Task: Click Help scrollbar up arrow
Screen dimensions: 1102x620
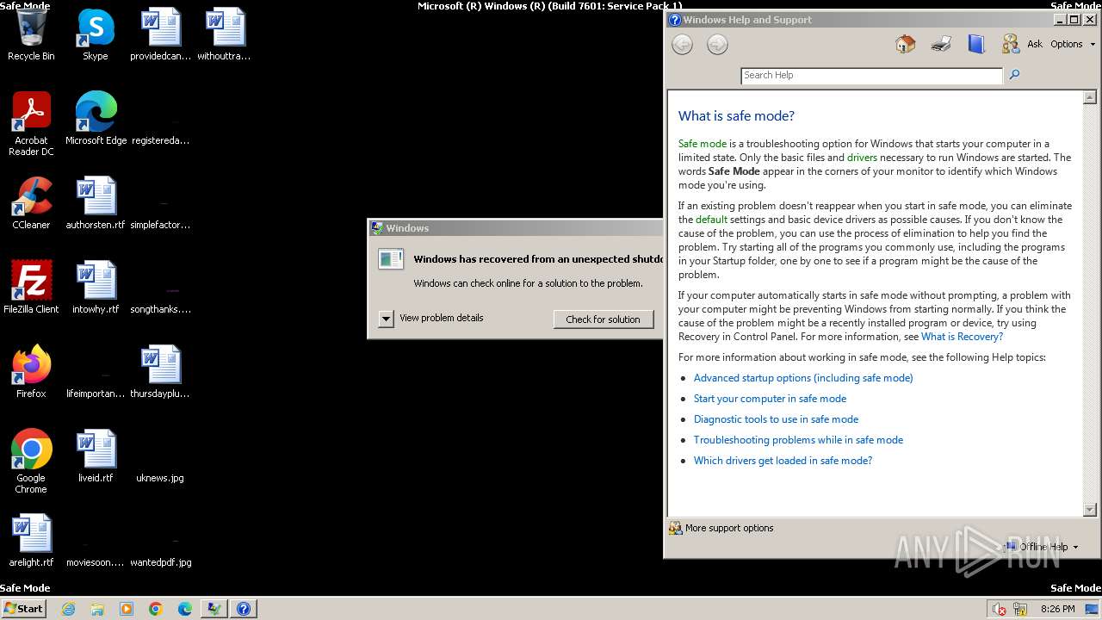Action: (x=1090, y=97)
